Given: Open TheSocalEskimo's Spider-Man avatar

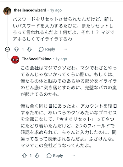Looking at the screenshot, I should pyautogui.click(x=15, y=60).
